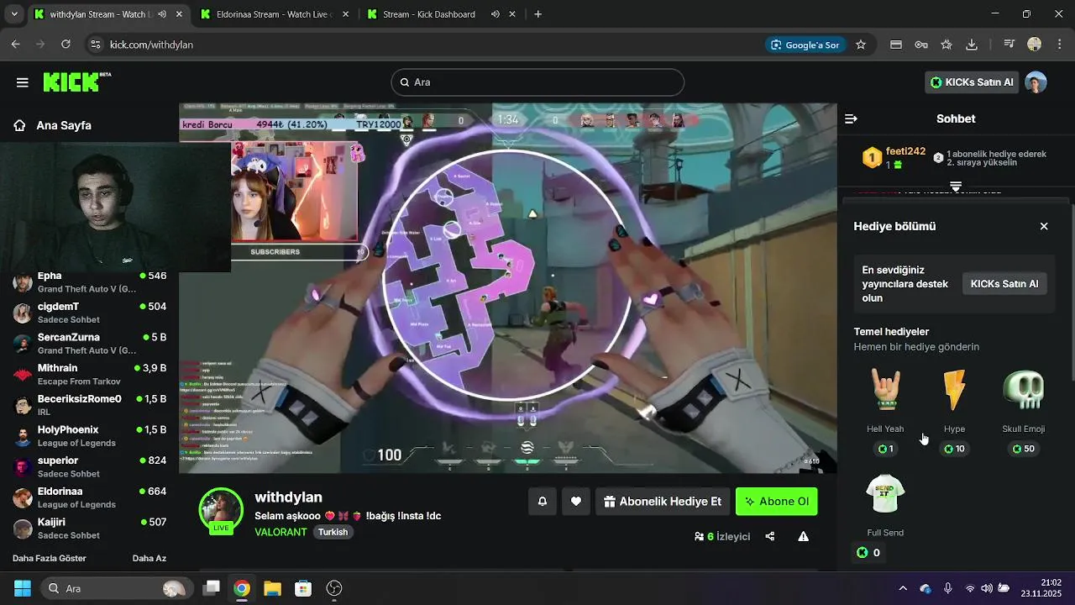The height and width of the screenshot is (605, 1075).
Task: Go back in the browser
Action: tap(15, 45)
